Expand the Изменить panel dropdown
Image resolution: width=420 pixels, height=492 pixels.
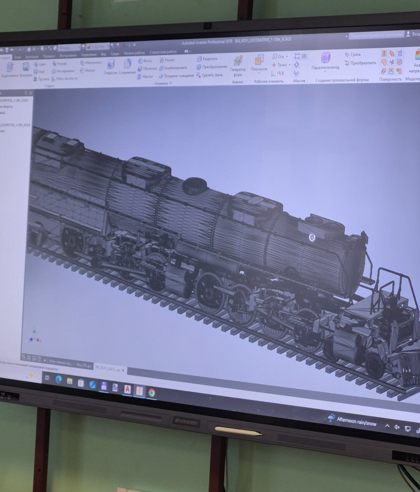[x=171, y=83]
